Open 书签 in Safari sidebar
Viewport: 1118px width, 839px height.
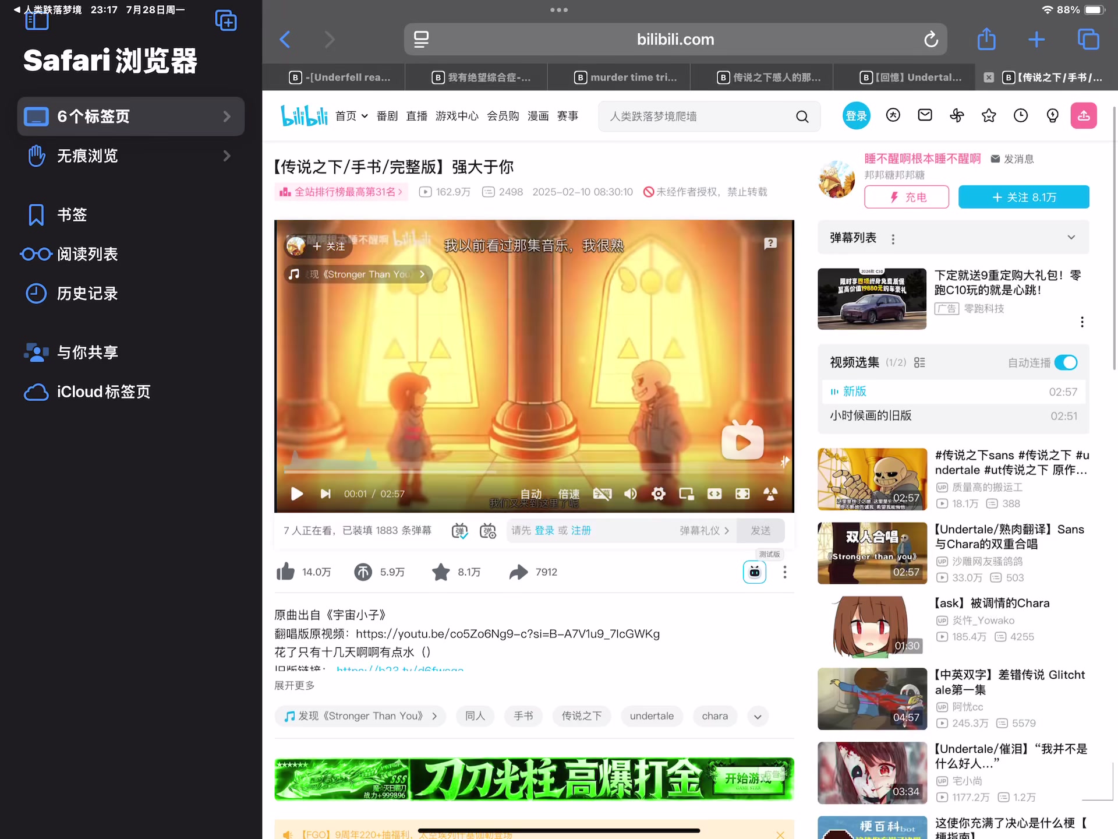[x=131, y=214]
